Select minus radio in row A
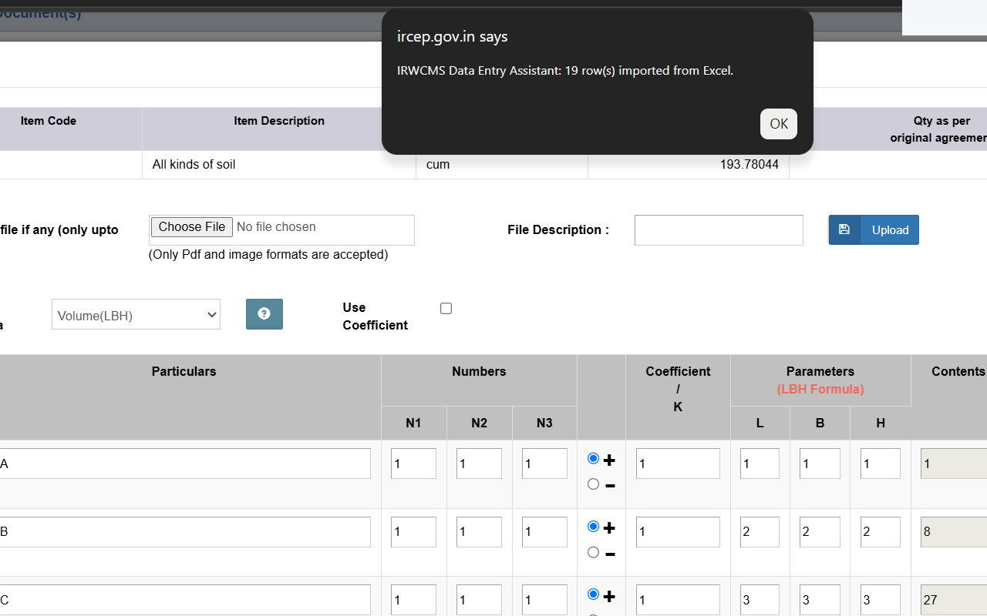This screenshot has width=987, height=616. [x=593, y=484]
